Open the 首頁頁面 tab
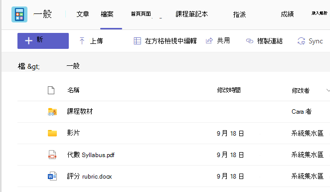Viewport: 330px width, 192px height. click(x=141, y=14)
